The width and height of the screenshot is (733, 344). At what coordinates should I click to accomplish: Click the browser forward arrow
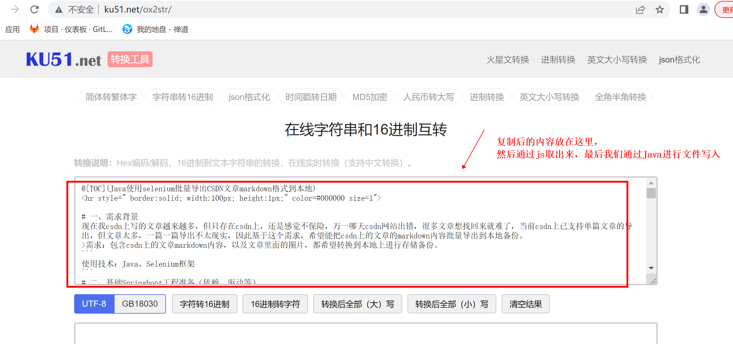pos(15,9)
